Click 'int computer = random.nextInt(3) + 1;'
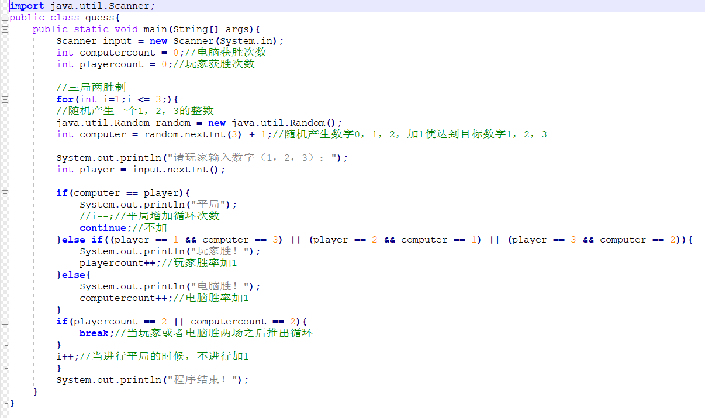The image size is (705, 418). coord(164,134)
